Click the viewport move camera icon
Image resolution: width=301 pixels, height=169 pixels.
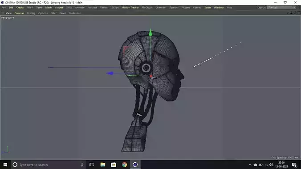[x=288, y=13]
